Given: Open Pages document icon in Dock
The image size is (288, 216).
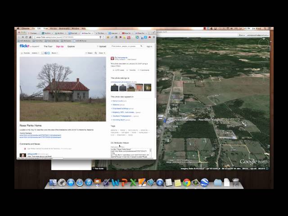Looking at the screenshot, I should click(x=142, y=183).
